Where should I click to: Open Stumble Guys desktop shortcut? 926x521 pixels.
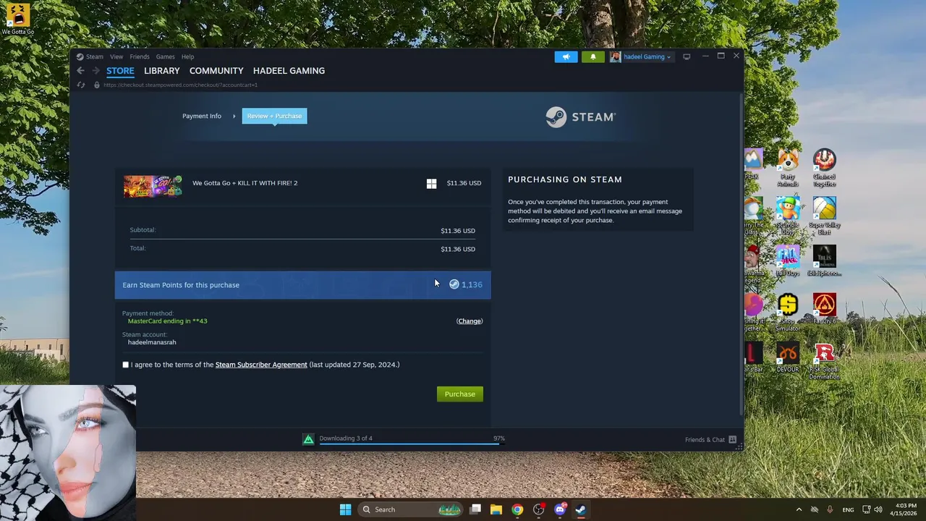[788, 216]
